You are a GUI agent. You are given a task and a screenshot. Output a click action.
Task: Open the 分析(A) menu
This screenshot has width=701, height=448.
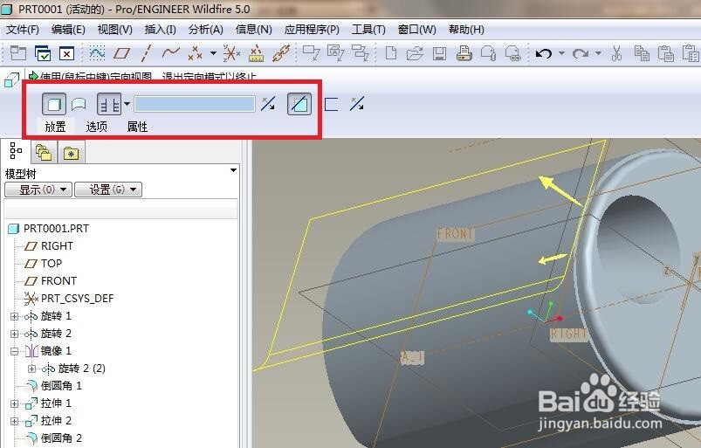point(206,30)
